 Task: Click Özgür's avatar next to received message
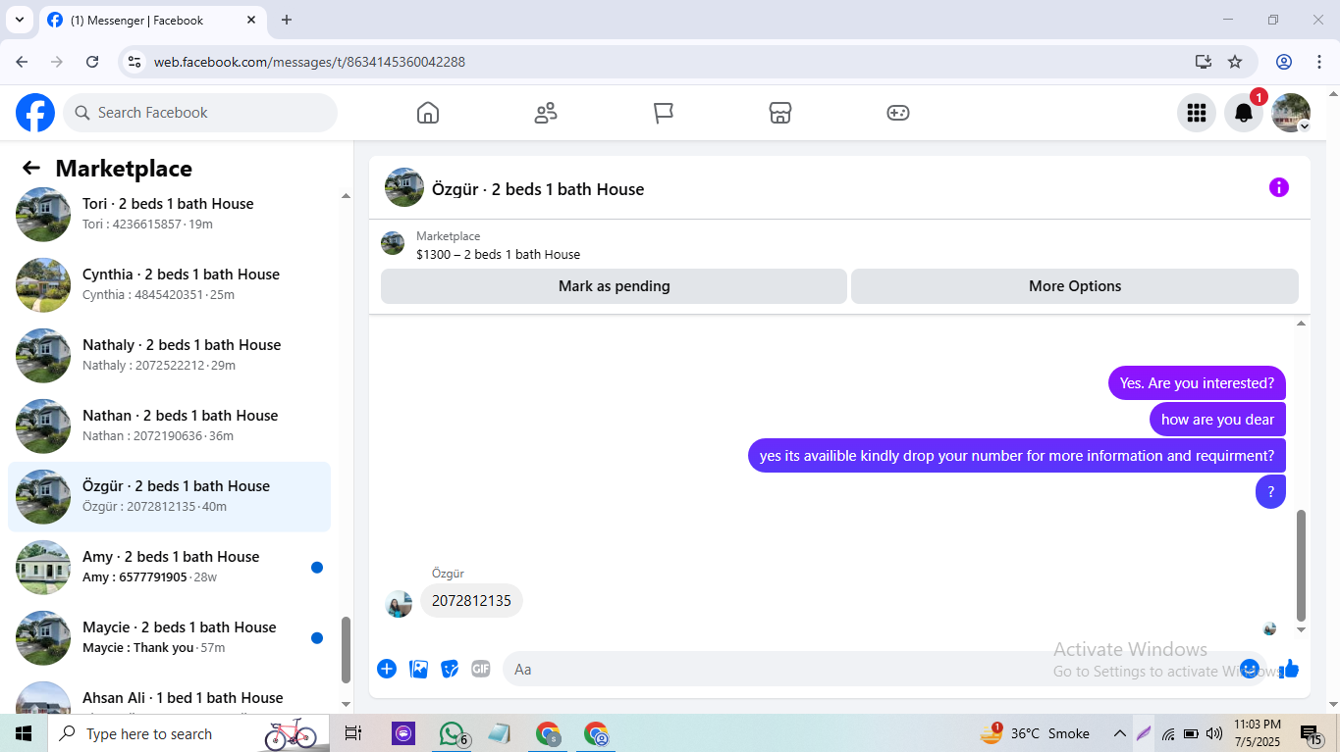(399, 603)
